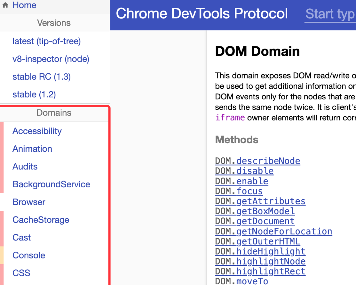
Task: Open DOM.getDocument method link
Action: click(x=255, y=221)
